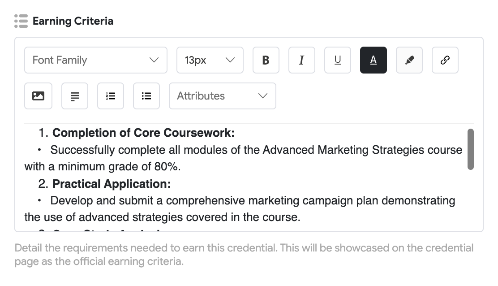Click on the Practical Application heading text

[112, 184]
